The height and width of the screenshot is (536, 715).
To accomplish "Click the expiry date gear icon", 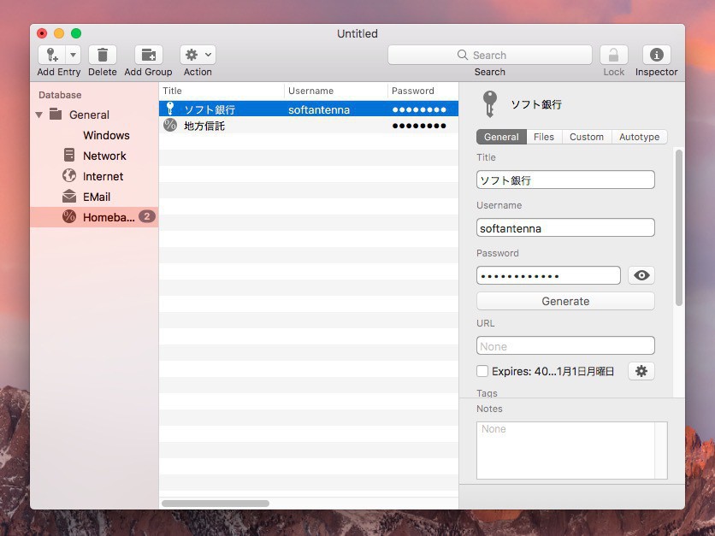I will (641, 371).
